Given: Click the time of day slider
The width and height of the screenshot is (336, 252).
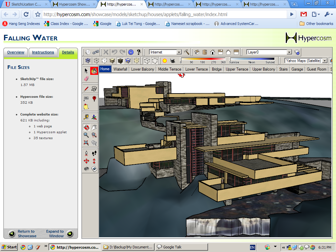Looking at the screenshot, I should 252,59.
